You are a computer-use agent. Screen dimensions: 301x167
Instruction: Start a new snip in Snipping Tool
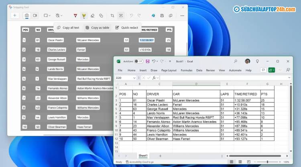pyautogui.click(x=14, y=16)
